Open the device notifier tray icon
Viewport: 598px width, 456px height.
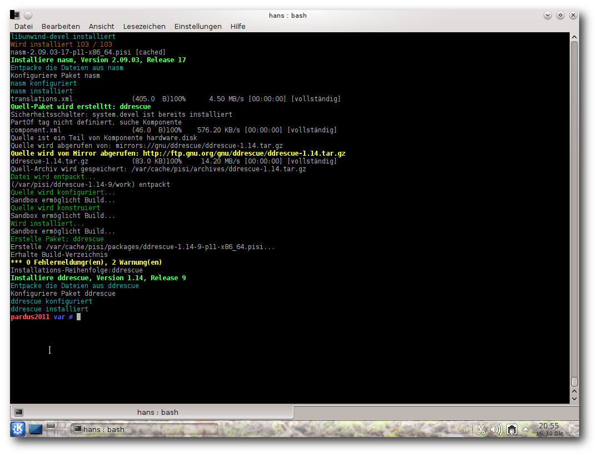(512, 430)
